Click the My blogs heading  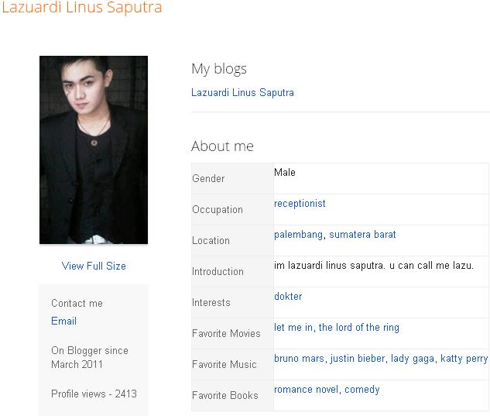tap(219, 69)
